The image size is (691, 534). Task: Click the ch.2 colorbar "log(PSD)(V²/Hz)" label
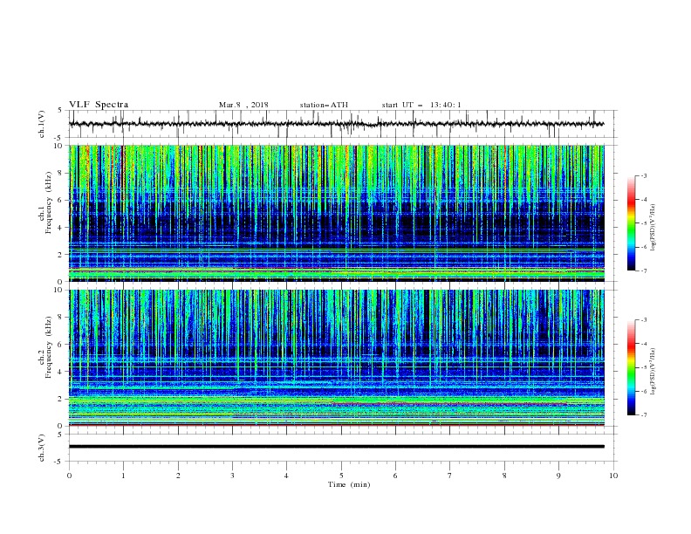[653, 371]
